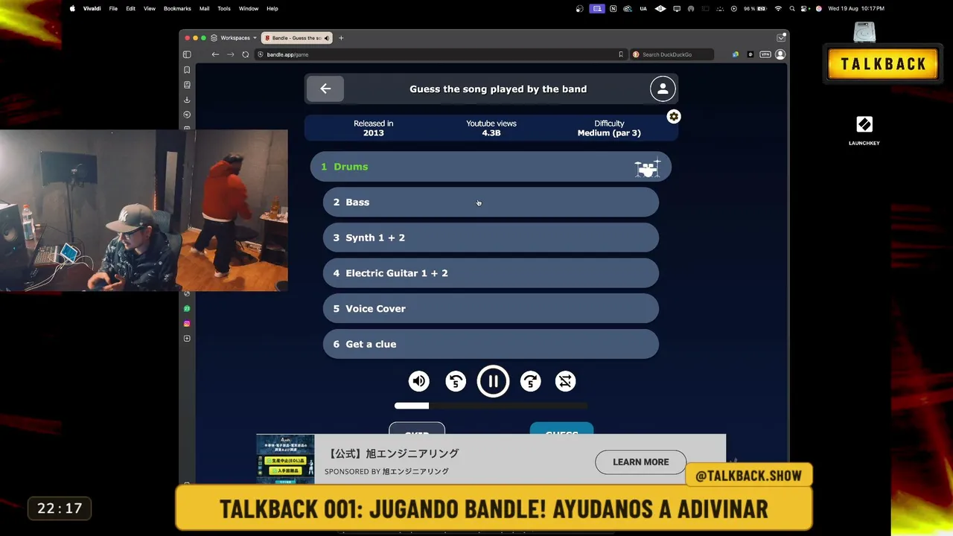Open Control Center in menu bar
953x536 pixels.
tap(806, 9)
